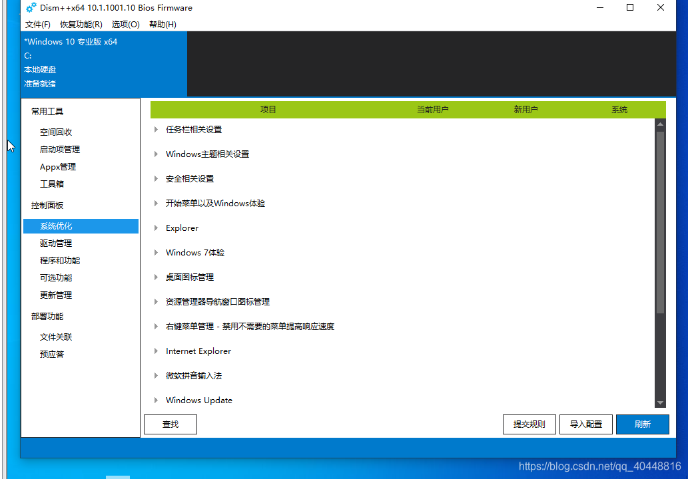This screenshot has width=688, height=479.
Task: Expand 右键菜单管理 group arrow
Action: click(156, 326)
